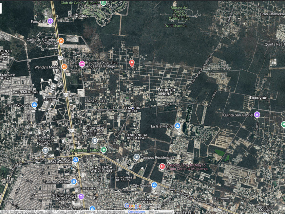Click the TEMOZÓN NTE small label
Screen dimensions: 285x214
tap(95, 101)
